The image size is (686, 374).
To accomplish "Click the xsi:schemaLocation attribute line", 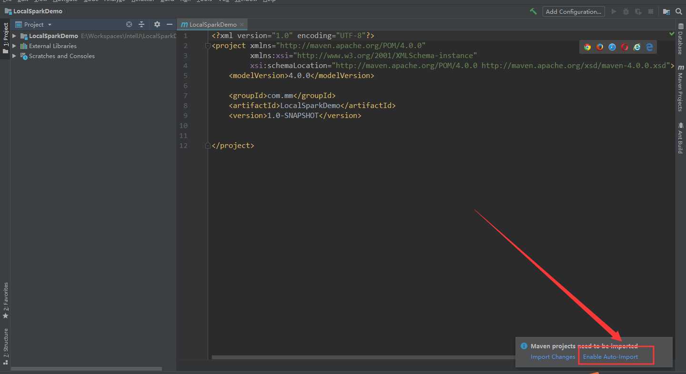I will pos(462,66).
